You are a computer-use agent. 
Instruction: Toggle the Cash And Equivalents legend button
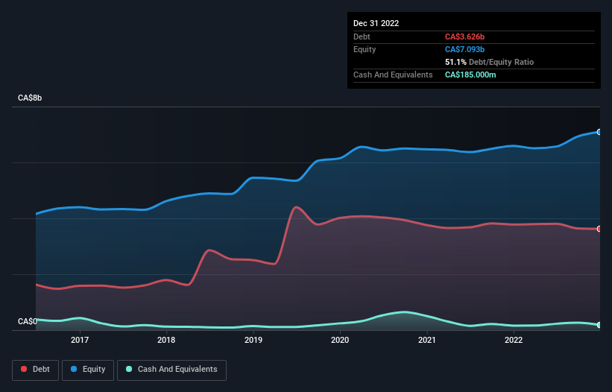[x=171, y=370]
